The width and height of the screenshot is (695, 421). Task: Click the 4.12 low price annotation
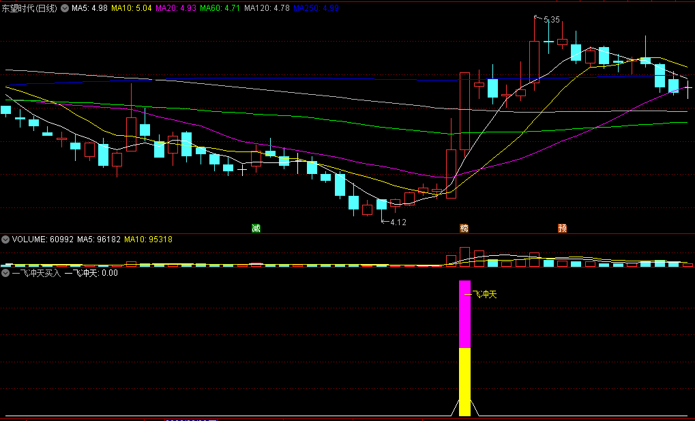398,222
